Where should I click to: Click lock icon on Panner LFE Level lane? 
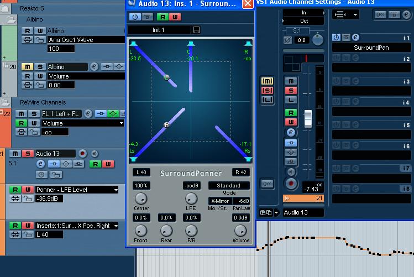pos(28,198)
